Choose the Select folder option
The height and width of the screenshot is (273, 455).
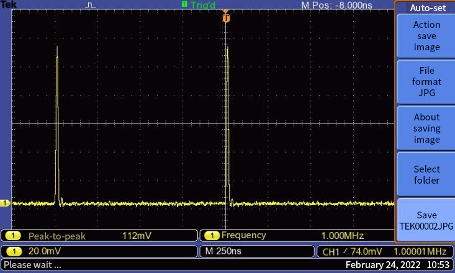[x=426, y=174]
